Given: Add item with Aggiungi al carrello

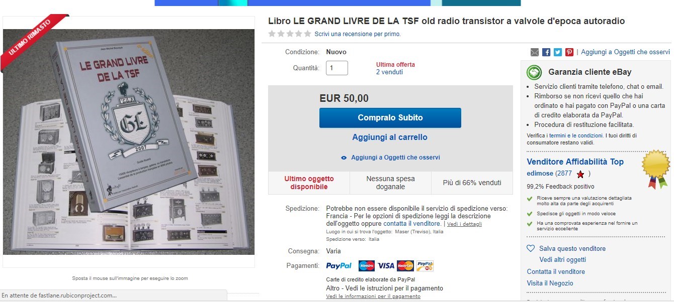Looking at the screenshot, I should 390,137.
